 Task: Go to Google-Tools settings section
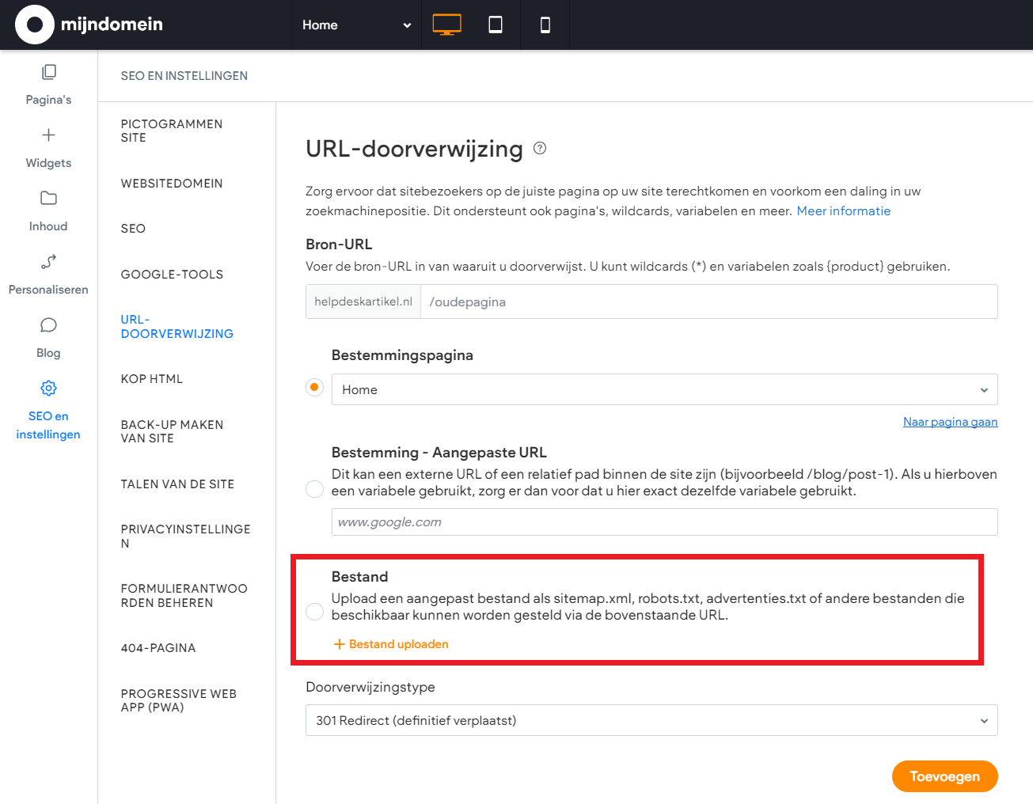pyautogui.click(x=172, y=275)
